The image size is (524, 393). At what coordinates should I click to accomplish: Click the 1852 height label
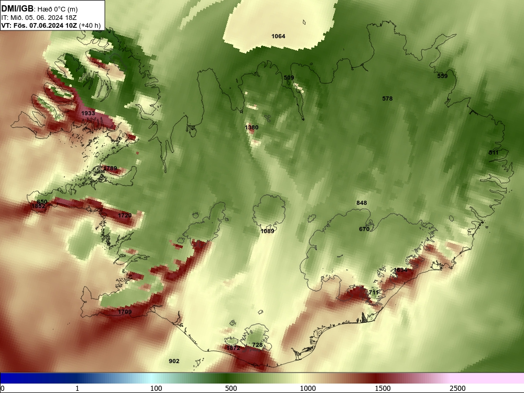pyautogui.click(x=38, y=206)
